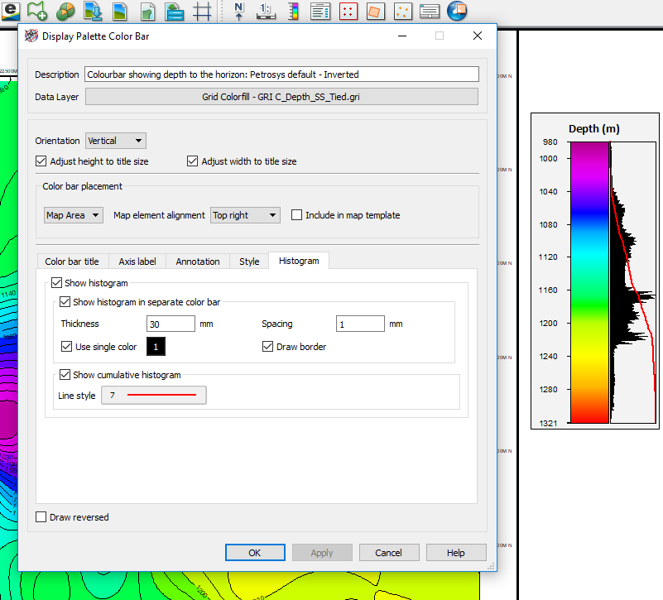Click the Thickness input field
663x600 pixels.
coord(171,324)
